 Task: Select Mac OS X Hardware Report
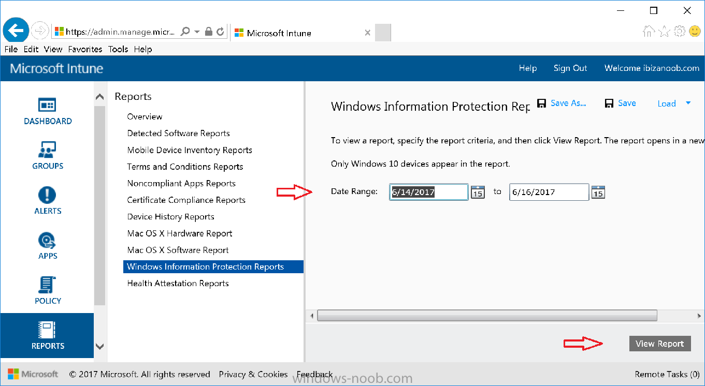[x=180, y=233]
